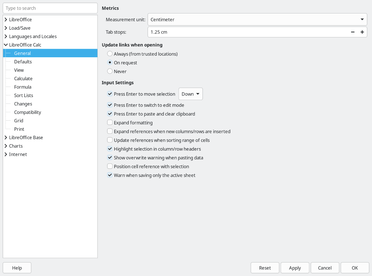
Task: Click the Type to search field
Action: click(x=50, y=8)
